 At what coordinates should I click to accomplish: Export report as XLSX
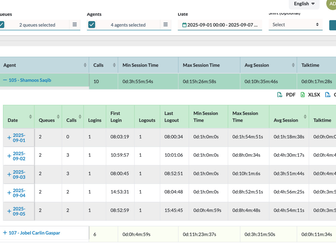(x=310, y=95)
